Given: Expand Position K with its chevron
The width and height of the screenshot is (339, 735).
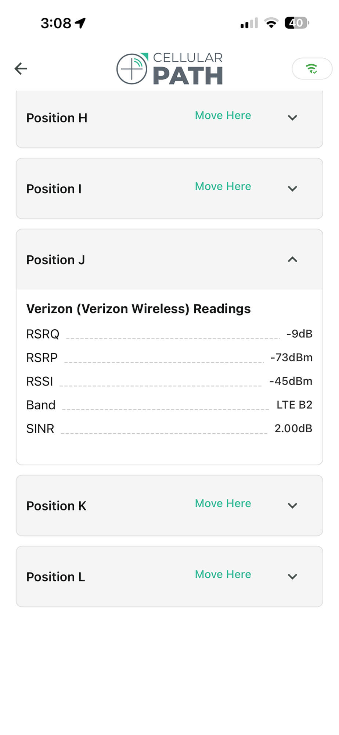Looking at the screenshot, I should tap(292, 505).
